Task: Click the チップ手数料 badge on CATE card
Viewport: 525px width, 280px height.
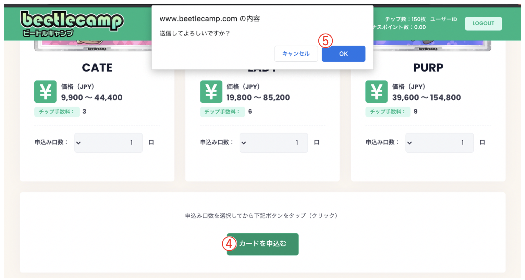Action: point(57,112)
